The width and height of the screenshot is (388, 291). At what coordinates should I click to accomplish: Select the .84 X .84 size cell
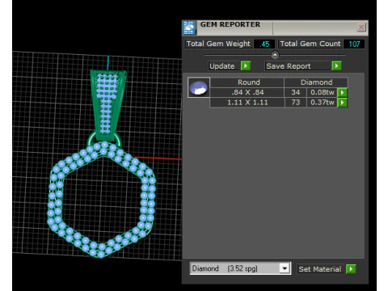[x=247, y=92]
